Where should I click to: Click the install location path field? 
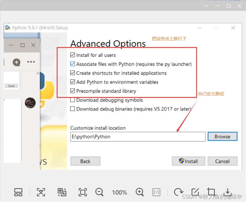[138, 137]
